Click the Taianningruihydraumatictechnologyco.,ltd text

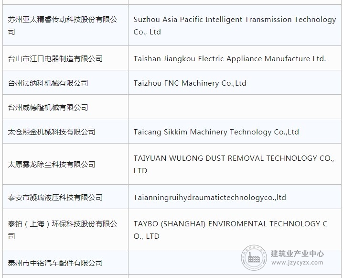210,198
